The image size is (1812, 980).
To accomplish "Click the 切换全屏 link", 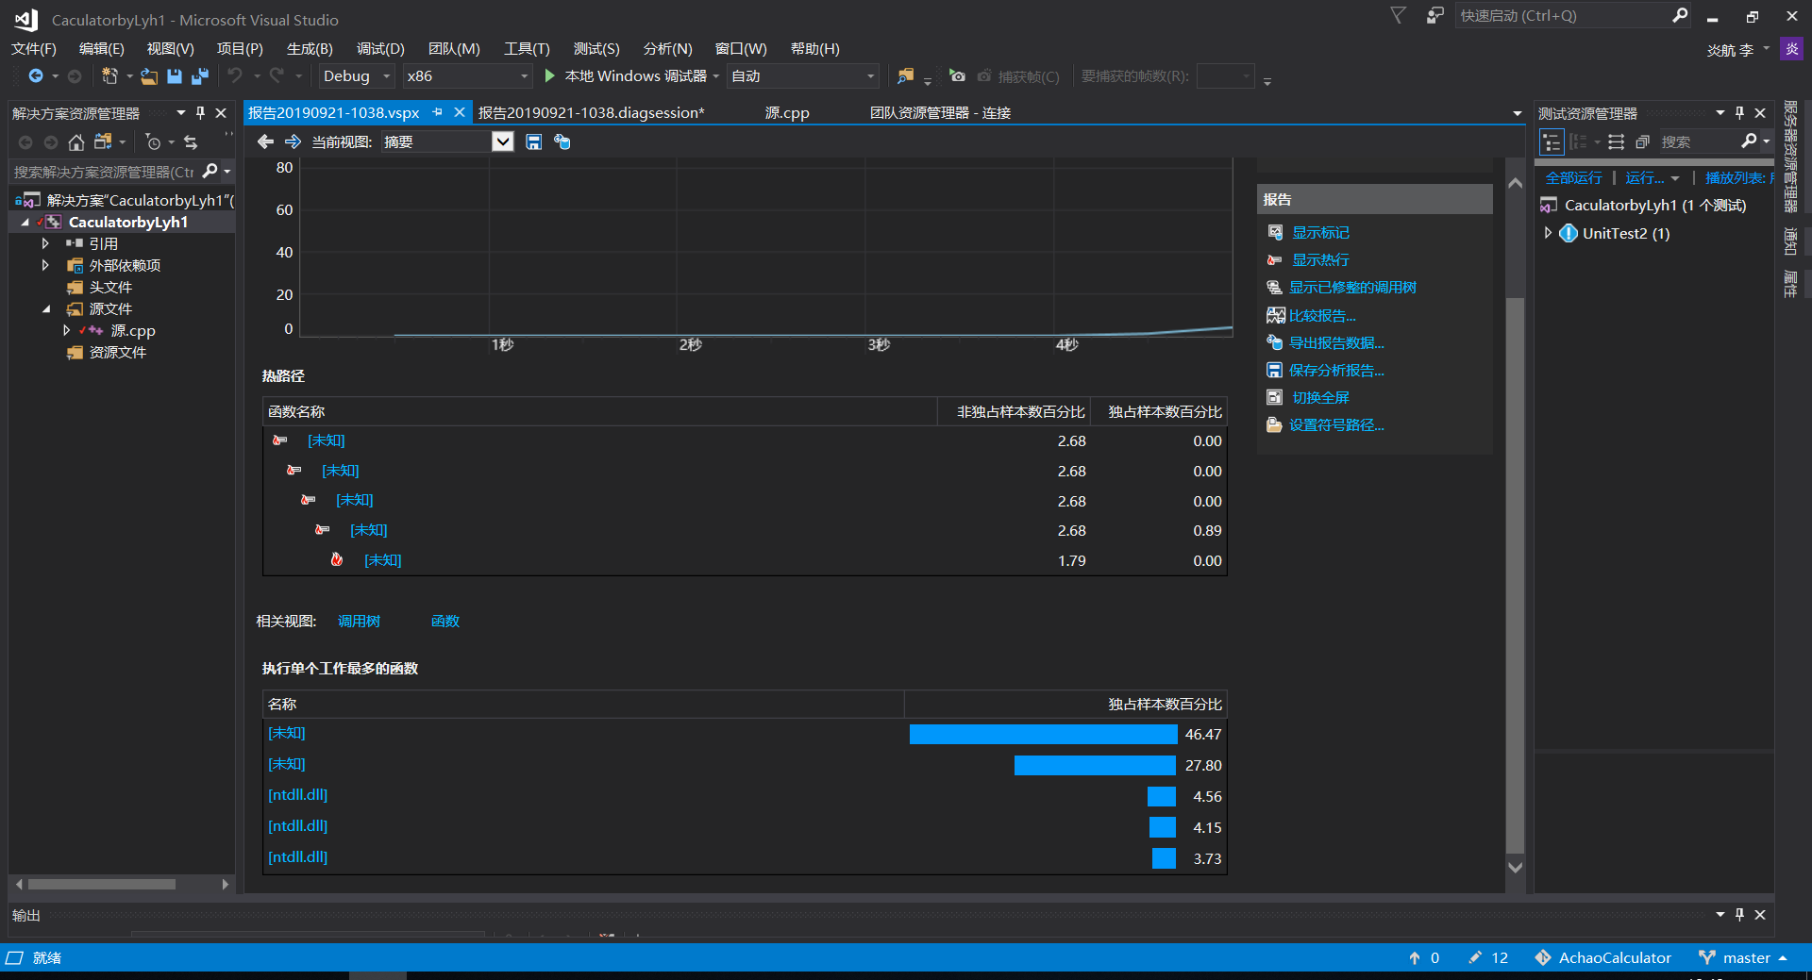I will (x=1320, y=397).
